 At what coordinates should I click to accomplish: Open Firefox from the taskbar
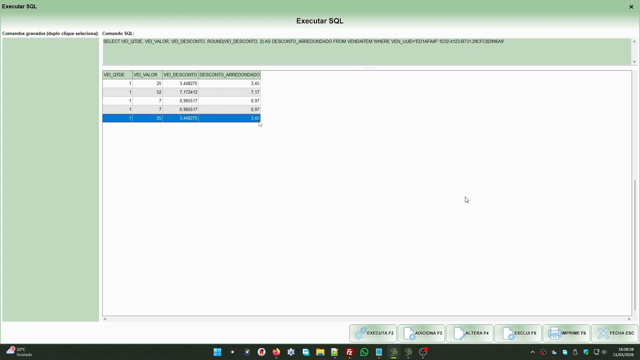tap(276, 352)
